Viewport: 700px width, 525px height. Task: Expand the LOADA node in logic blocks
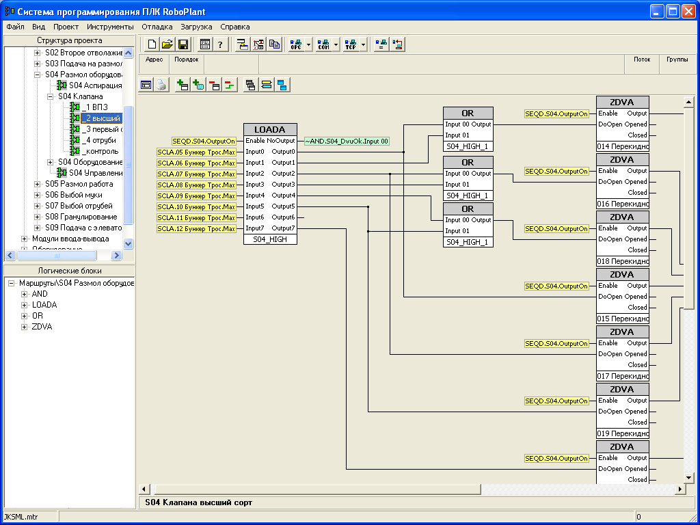pos(25,305)
